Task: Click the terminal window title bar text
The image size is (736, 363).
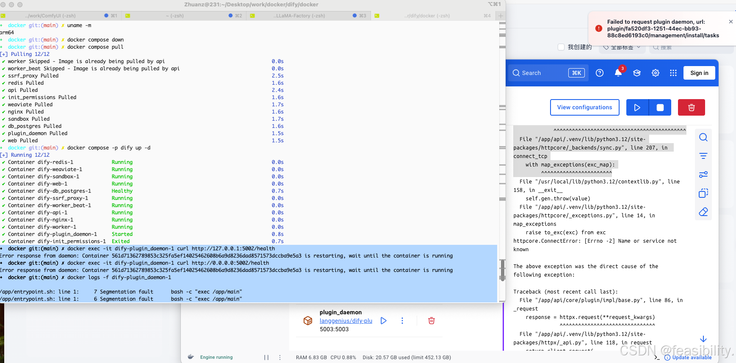Action: tap(251, 5)
